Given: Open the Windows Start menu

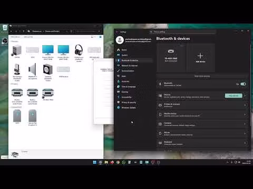Looking at the screenshot, I should [x=94, y=162].
